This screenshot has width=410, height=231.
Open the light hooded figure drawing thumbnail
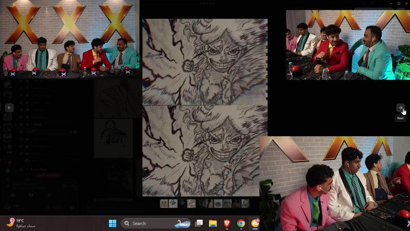click(173, 203)
